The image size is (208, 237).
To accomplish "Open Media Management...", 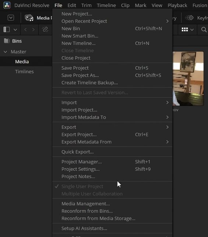I will [x=112, y=204].
